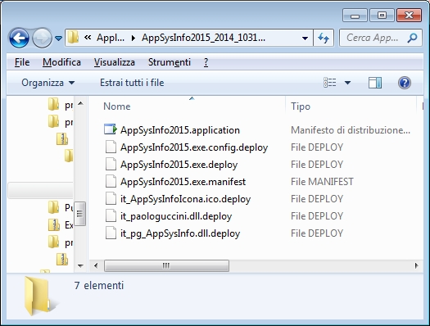Click the AppSysInfo2015.application manifest icon

[111, 129]
